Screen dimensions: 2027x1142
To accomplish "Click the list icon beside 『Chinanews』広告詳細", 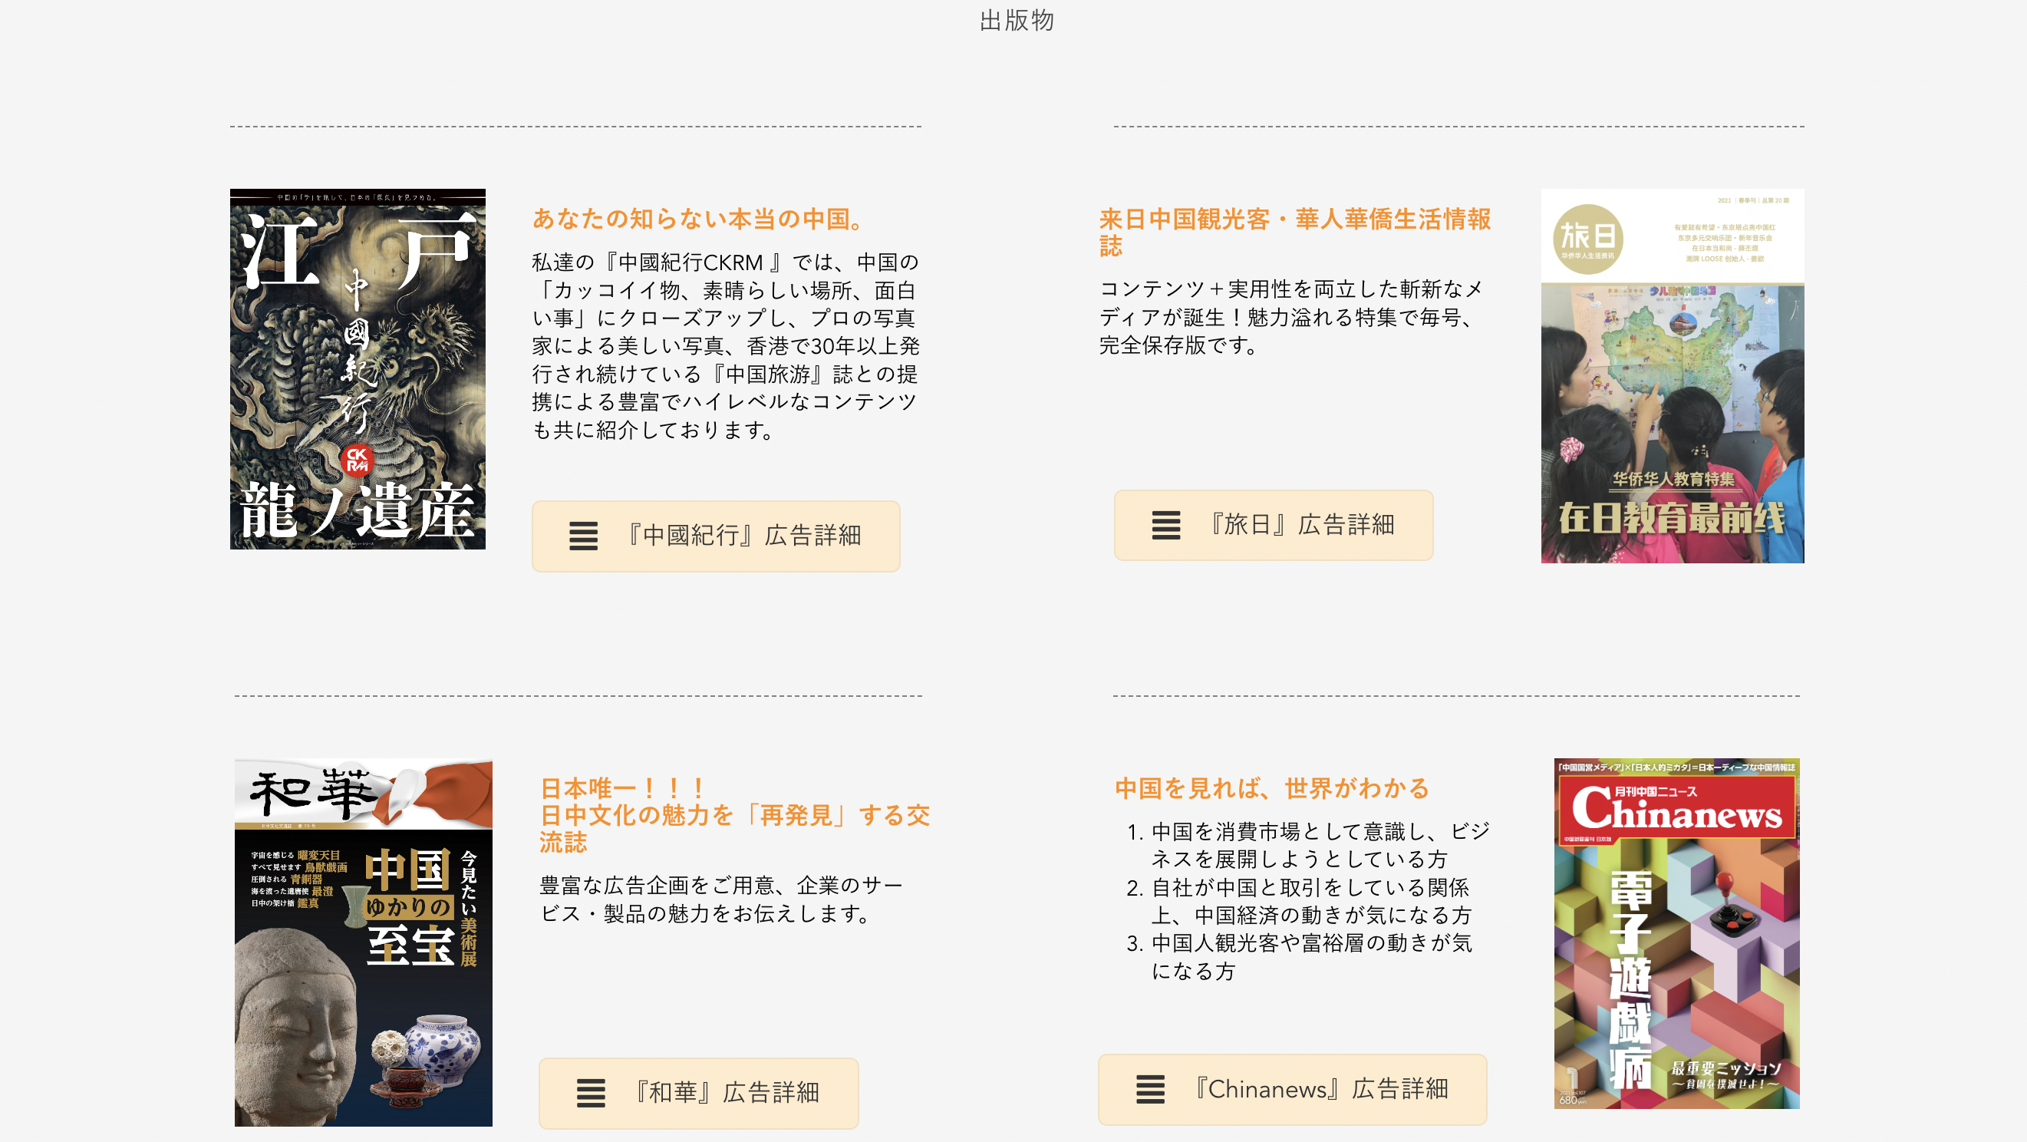I will (1149, 1089).
